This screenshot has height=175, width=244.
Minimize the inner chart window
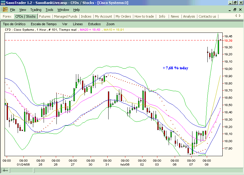(x=230, y=10)
